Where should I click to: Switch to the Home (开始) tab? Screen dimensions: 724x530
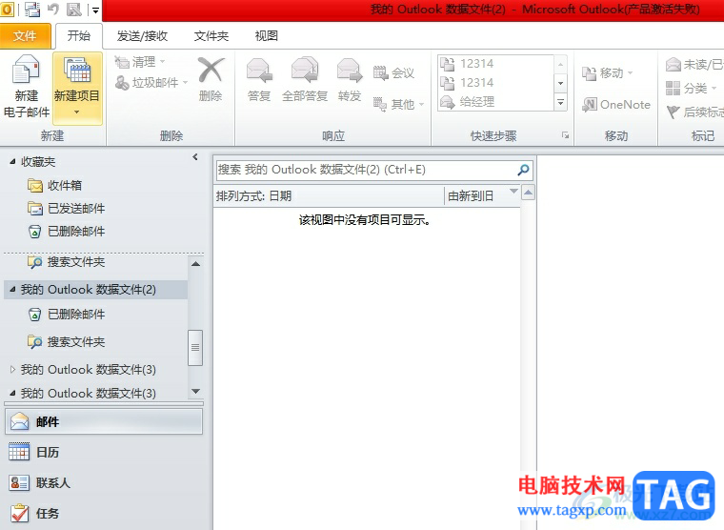pos(79,35)
